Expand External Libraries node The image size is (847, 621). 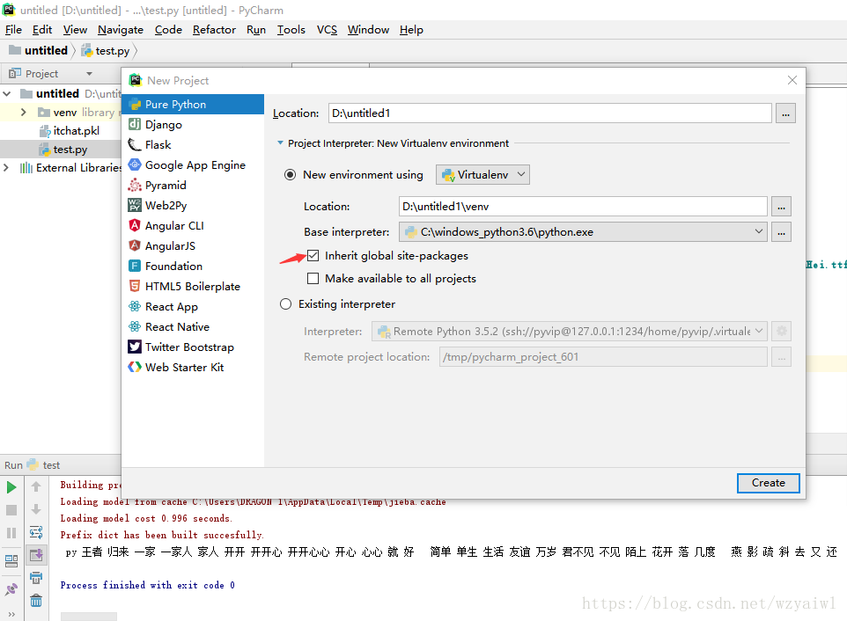[6, 168]
